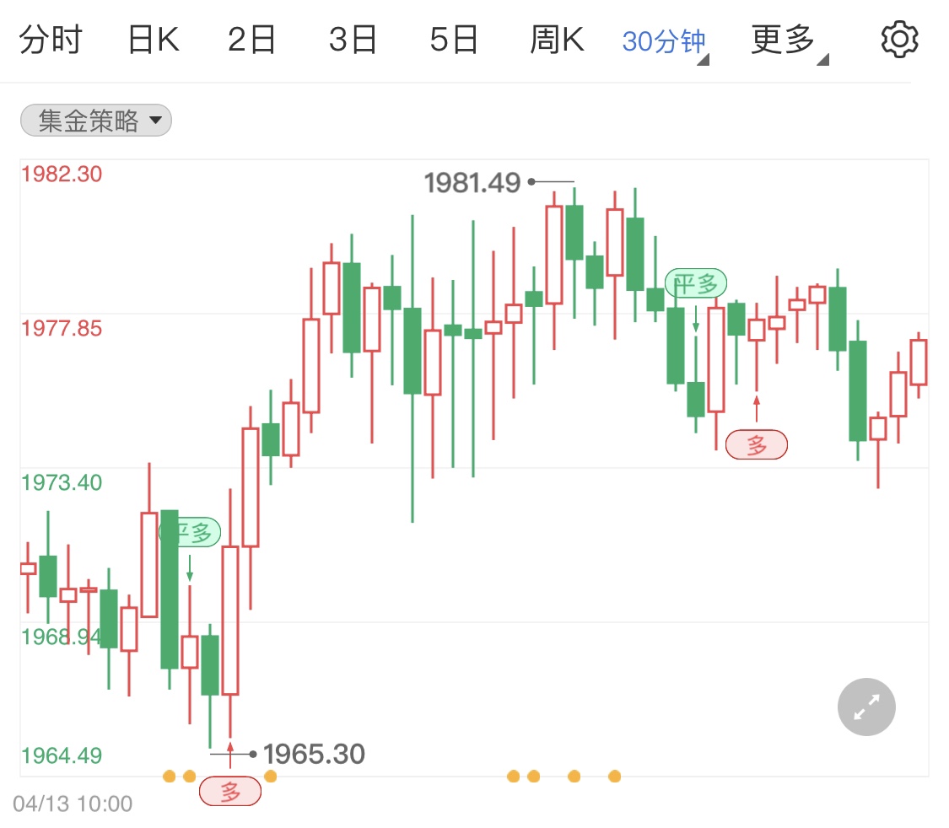Switch to the 日K tab

(154, 40)
